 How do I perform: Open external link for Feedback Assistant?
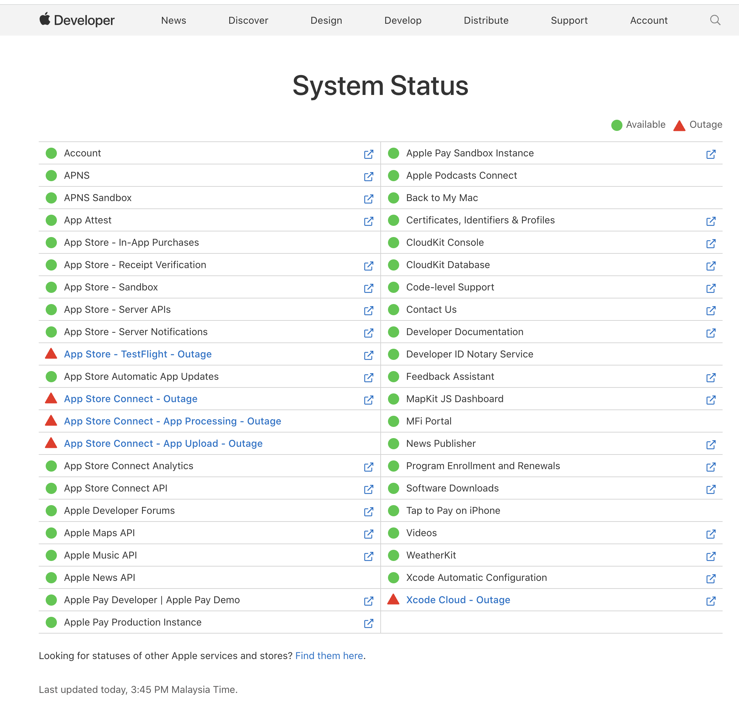tap(711, 377)
